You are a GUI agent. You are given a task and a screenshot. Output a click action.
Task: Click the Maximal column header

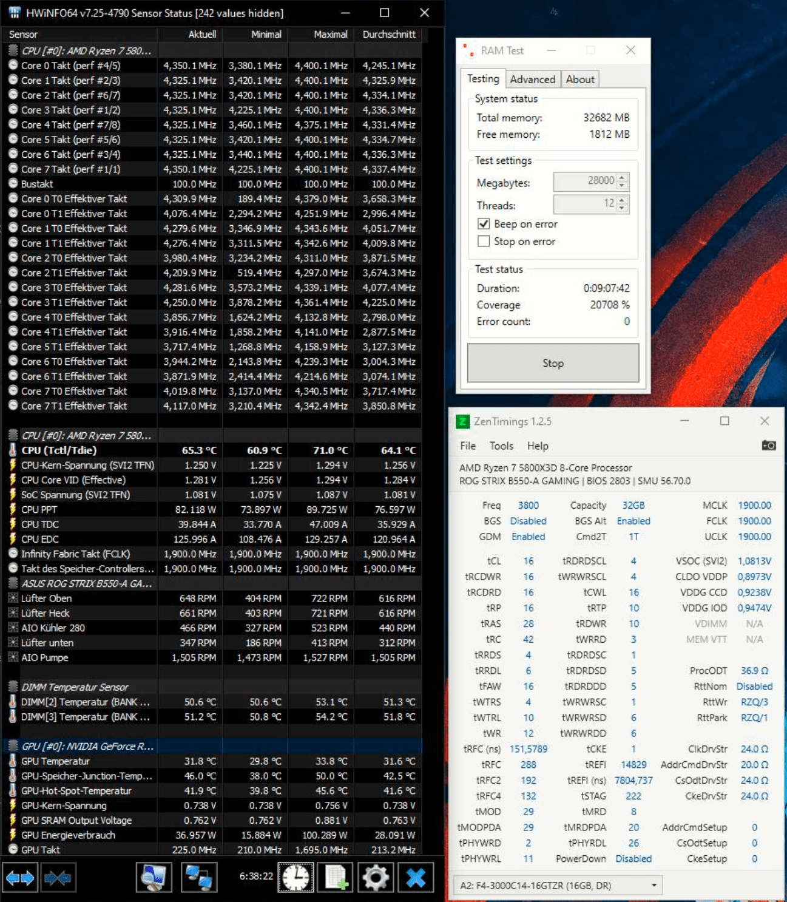(320, 35)
